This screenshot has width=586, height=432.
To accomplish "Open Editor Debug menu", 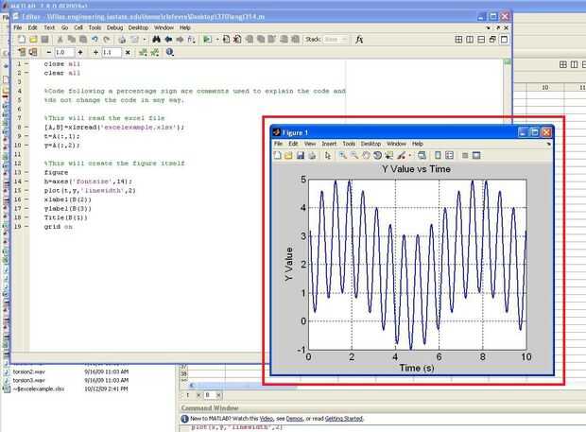I will (114, 27).
